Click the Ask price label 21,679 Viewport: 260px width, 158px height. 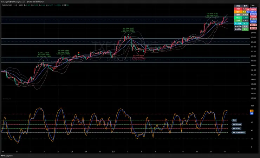click(x=253, y=9)
